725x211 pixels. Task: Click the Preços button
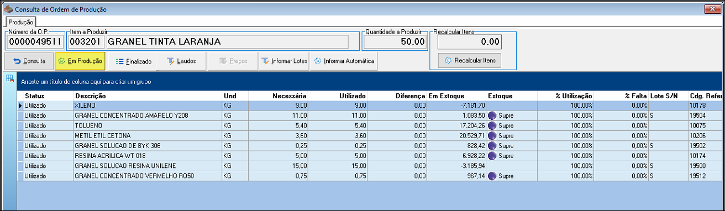point(233,61)
